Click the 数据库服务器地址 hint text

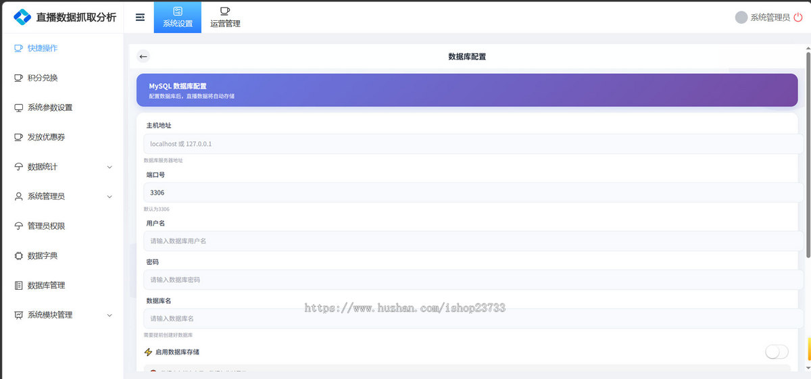pyautogui.click(x=164, y=161)
